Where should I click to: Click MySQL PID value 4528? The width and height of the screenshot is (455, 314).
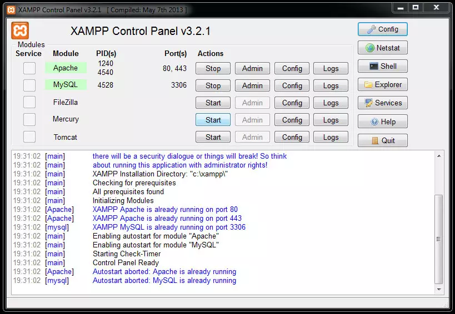(106, 85)
